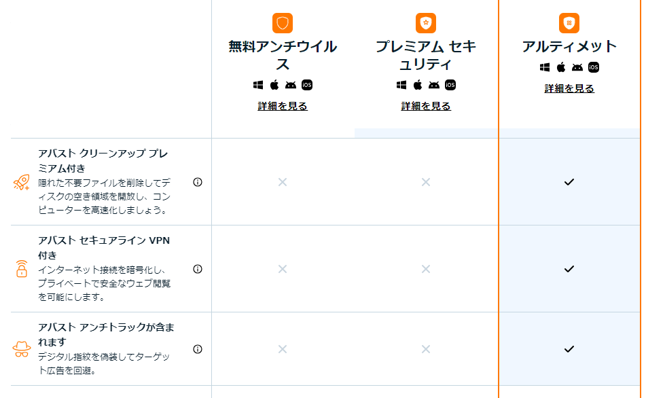Screen dimensions: 646x398
Task: Open info tooltip for AntiTrack
Action: (x=198, y=349)
